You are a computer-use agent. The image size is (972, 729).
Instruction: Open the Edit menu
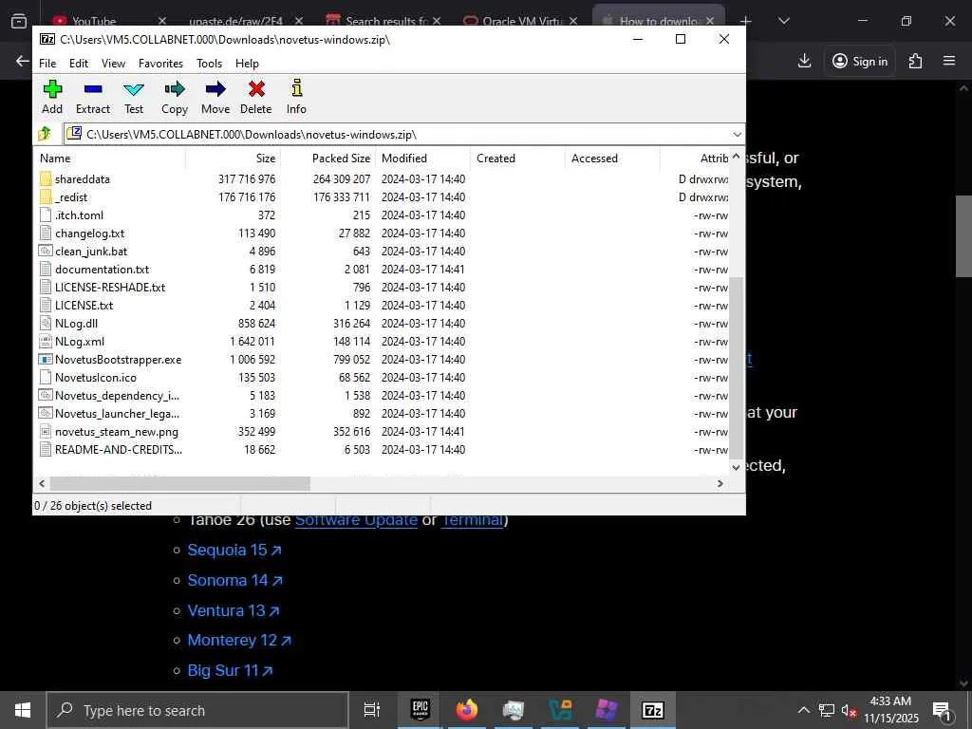pos(79,64)
